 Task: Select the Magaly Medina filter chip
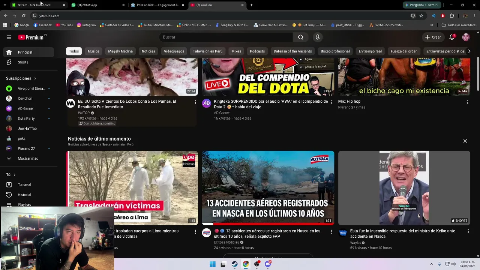click(x=120, y=51)
